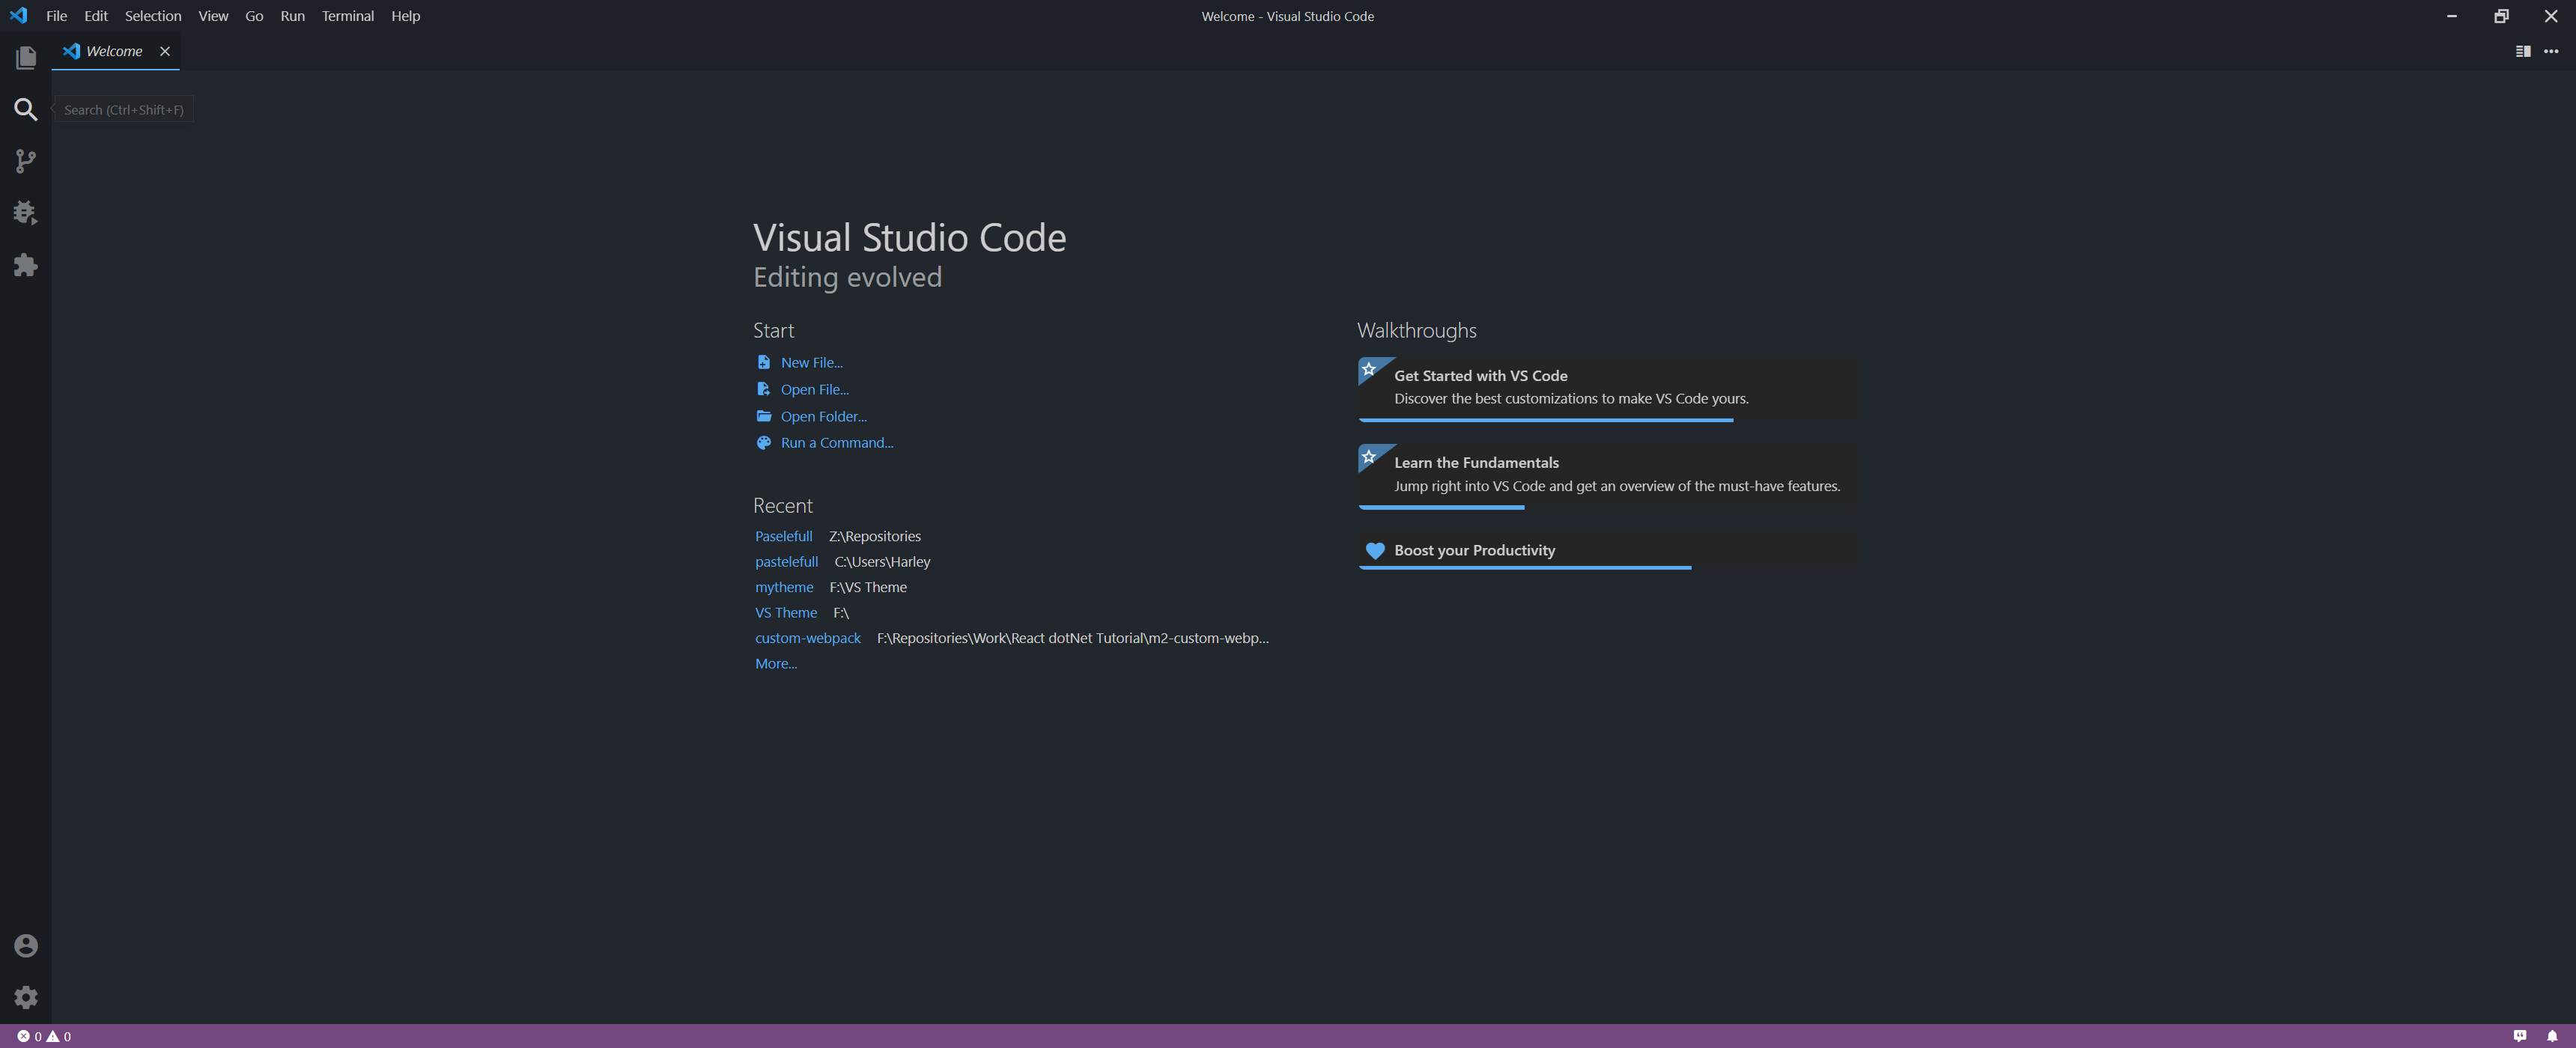Click the Open Folder... link
Screen dimensions: 2576x1048
point(822,416)
